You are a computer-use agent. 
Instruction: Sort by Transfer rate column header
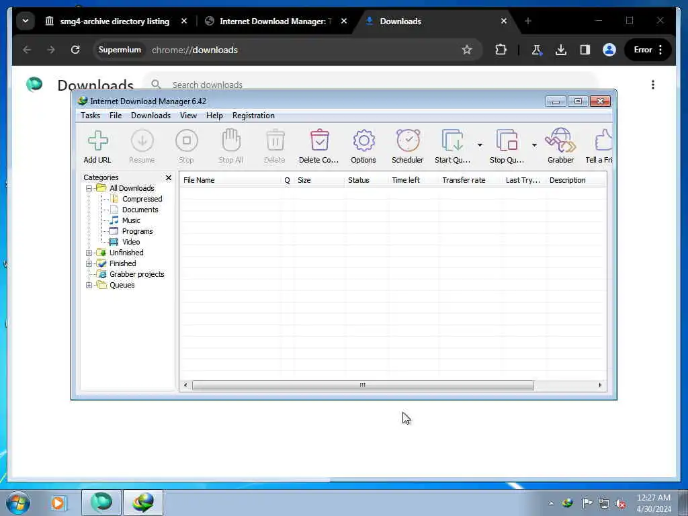[470, 180]
